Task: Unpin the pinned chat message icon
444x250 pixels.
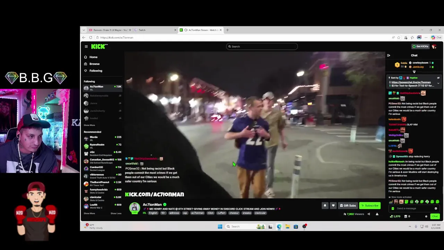Action: [438, 78]
